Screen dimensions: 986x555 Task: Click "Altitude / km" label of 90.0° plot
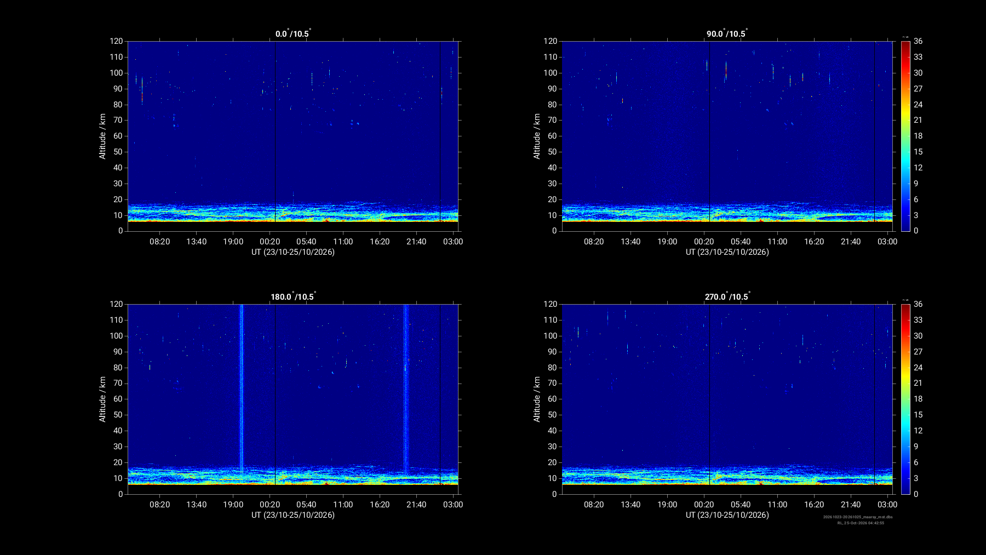(x=537, y=136)
